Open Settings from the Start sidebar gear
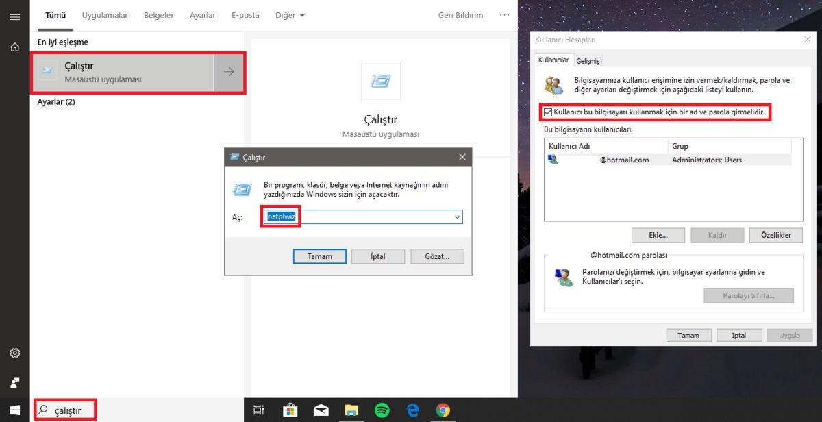822x422 pixels. tap(14, 353)
